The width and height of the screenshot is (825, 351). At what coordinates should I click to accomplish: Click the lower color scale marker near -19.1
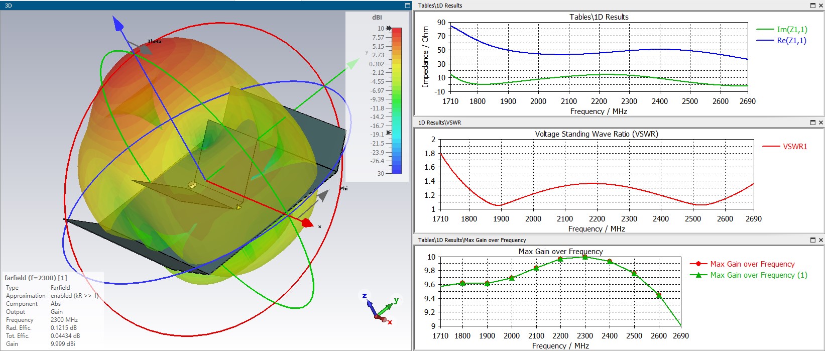coord(389,133)
